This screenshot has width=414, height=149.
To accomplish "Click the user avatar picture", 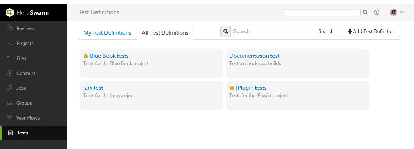I will (393, 12).
